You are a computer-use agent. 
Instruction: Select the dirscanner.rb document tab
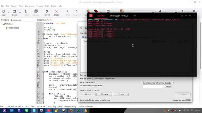click(x=43, y=20)
